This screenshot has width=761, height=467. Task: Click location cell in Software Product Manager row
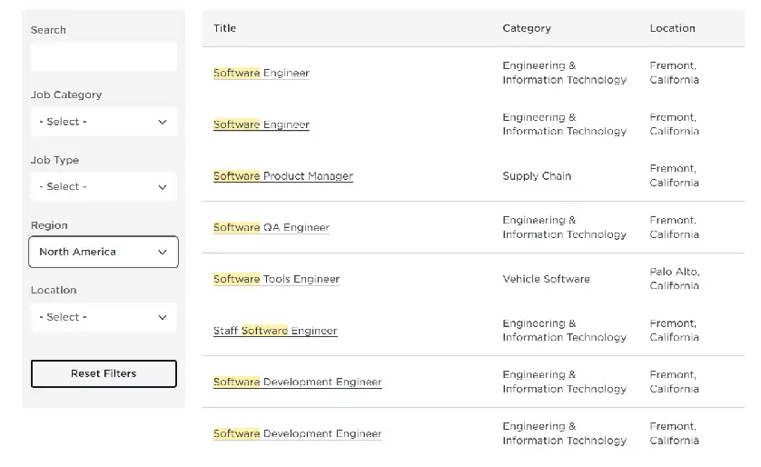(x=674, y=175)
